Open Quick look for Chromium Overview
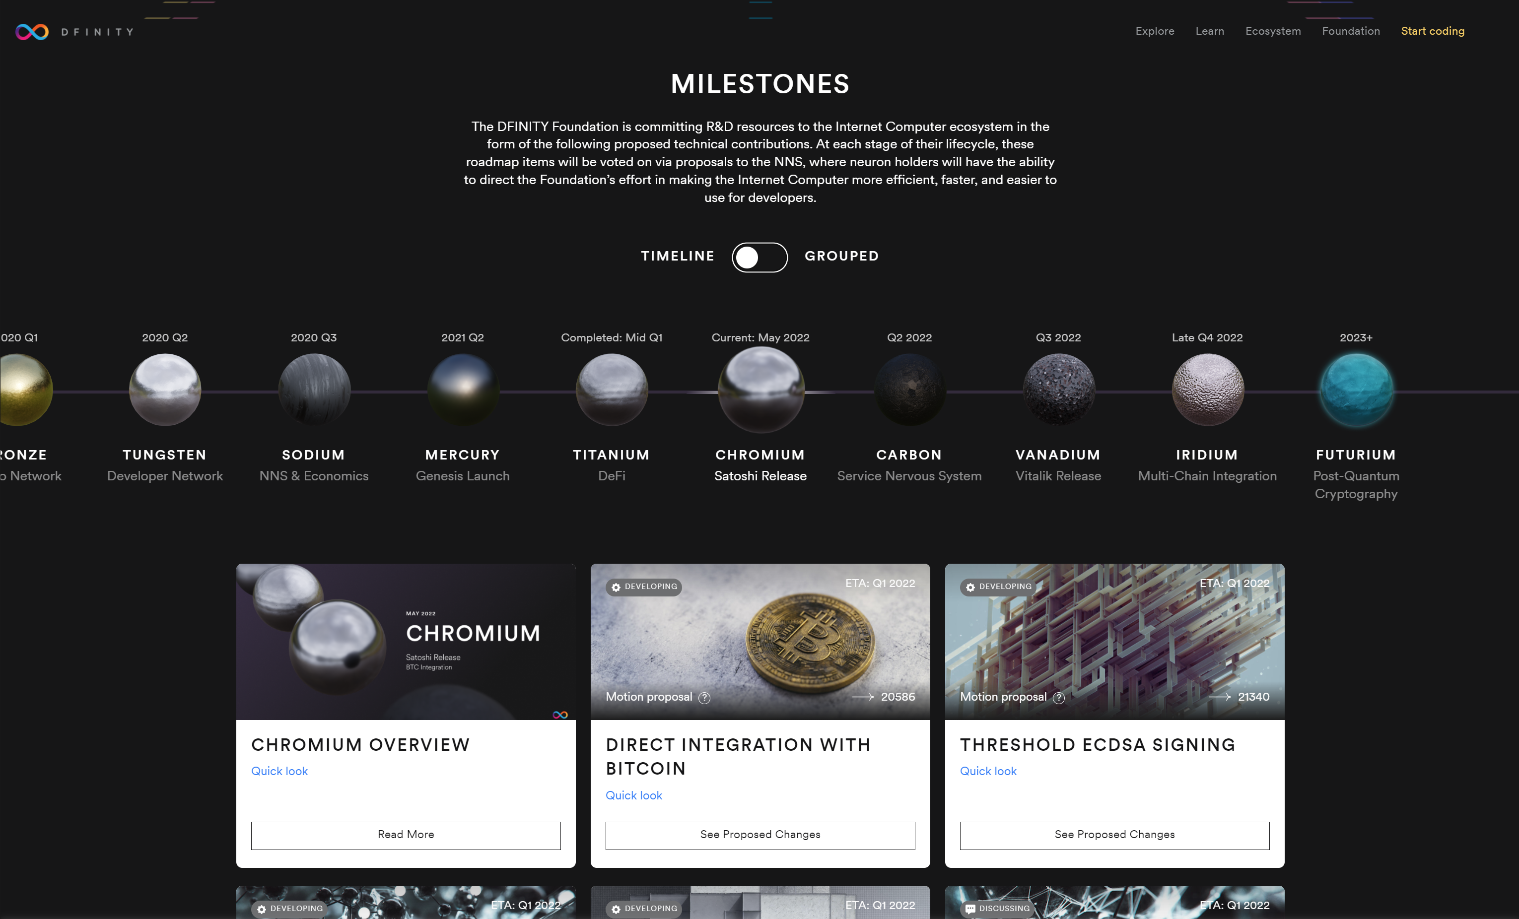The image size is (1519, 919). pyautogui.click(x=279, y=771)
